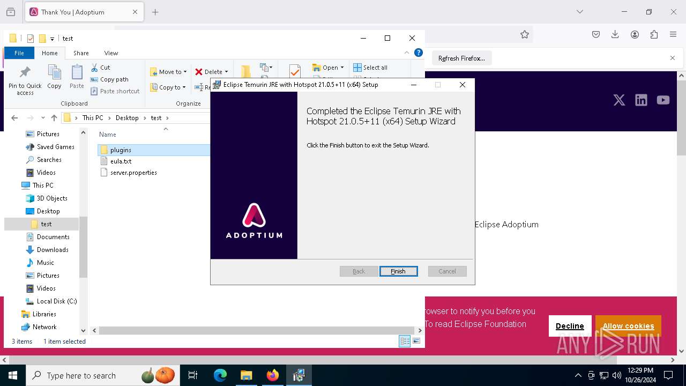
Task: Open the Firefox Extensions icon
Action: pyautogui.click(x=654, y=34)
